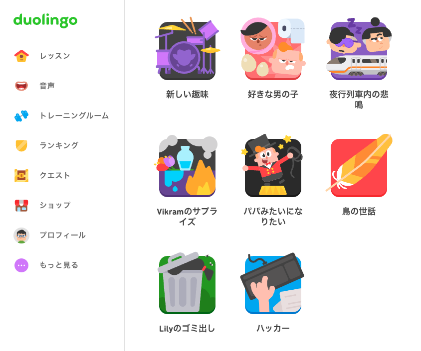This screenshot has height=351, width=421.
Task: Open the Vikramのサプライズ story
Action: pos(187,166)
